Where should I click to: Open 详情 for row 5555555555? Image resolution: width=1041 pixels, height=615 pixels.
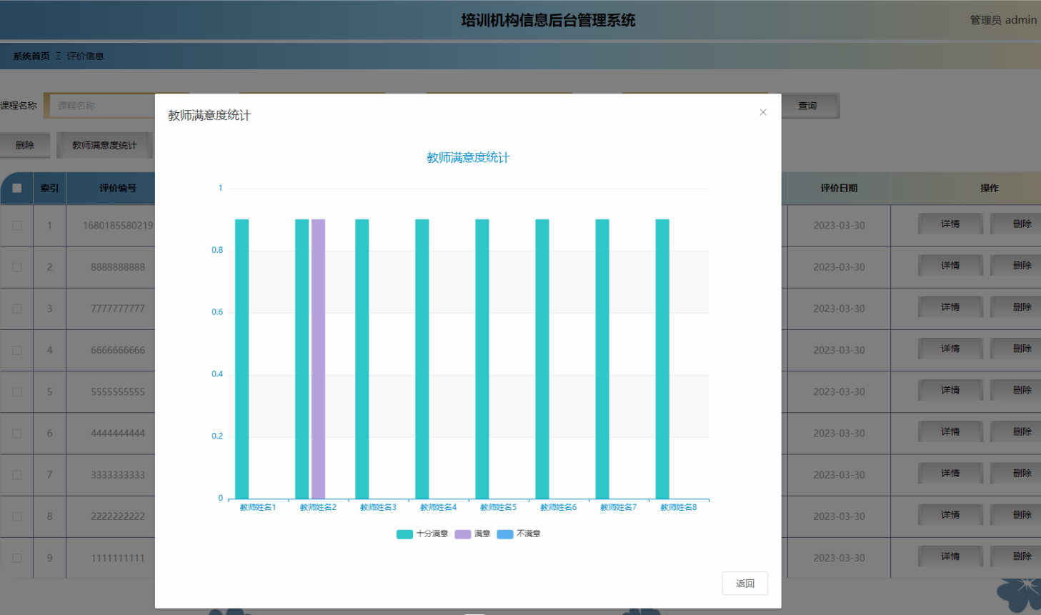pos(950,390)
